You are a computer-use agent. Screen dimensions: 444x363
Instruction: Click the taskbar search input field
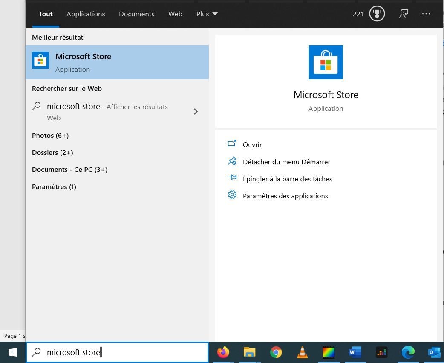124,352
